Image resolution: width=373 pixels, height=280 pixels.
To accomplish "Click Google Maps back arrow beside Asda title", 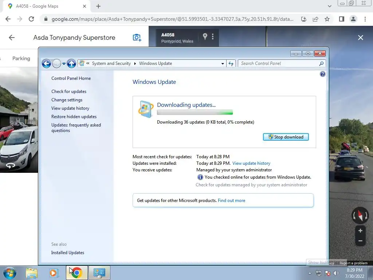I will click(x=12, y=38).
